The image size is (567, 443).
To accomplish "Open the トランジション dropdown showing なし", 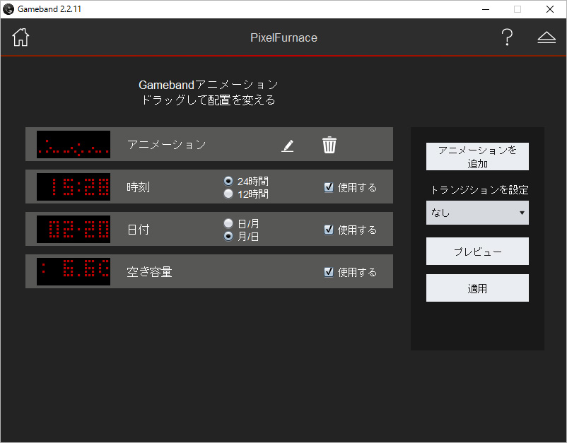I will point(477,213).
